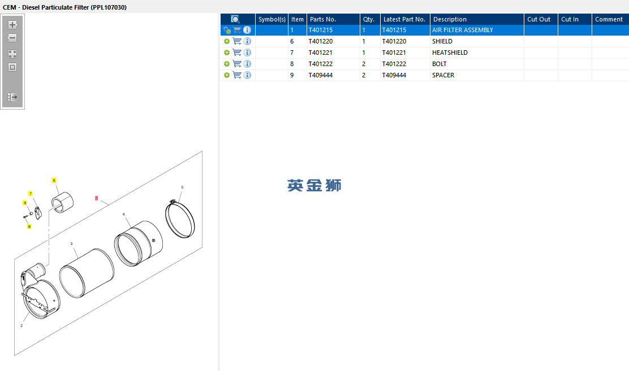Click yellow callout 8 in diagram
629x371 pixels.
(29, 227)
